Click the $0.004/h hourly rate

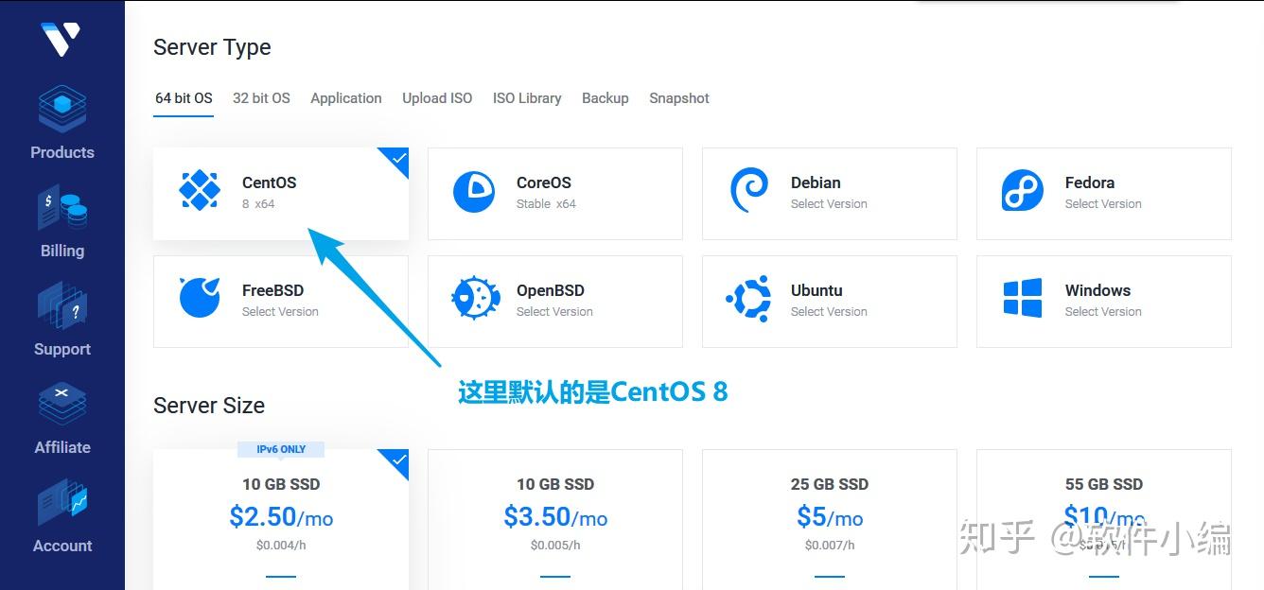[281, 546]
